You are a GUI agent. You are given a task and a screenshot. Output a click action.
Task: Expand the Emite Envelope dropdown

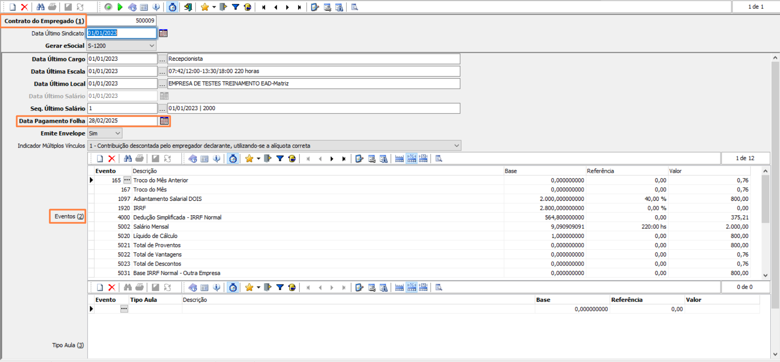[117, 133]
